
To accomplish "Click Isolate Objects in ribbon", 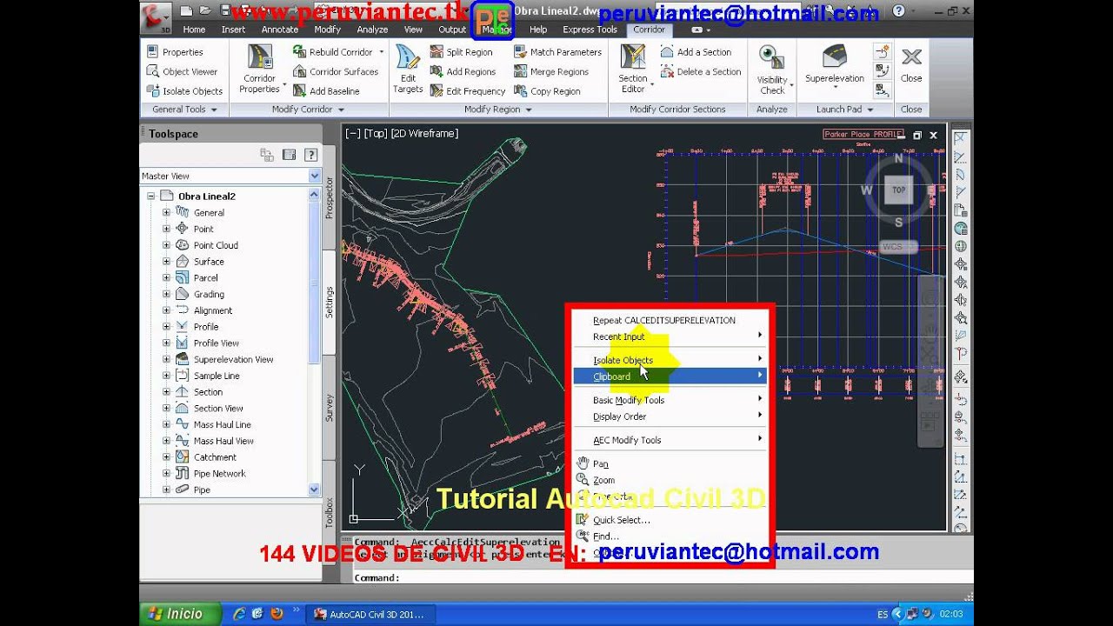I will tap(184, 90).
